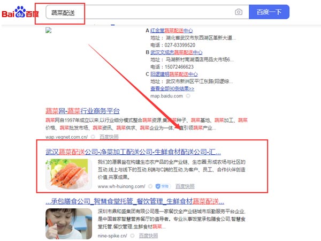
Task: Open the 武汉蔬菜配送公司 result title
Action: click(x=133, y=152)
